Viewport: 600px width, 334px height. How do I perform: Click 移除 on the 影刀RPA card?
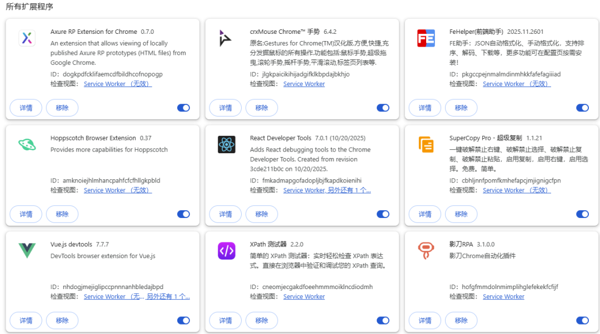461,320
